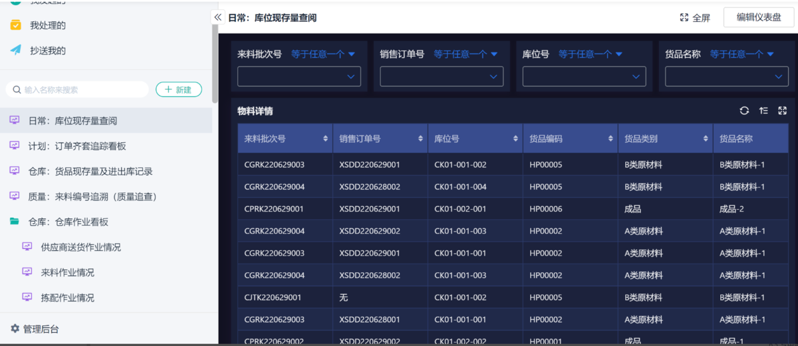Click dashboard icon beside 日常：库位现存量查阅
The height and width of the screenshot is (346, 798).
(15, 120)
